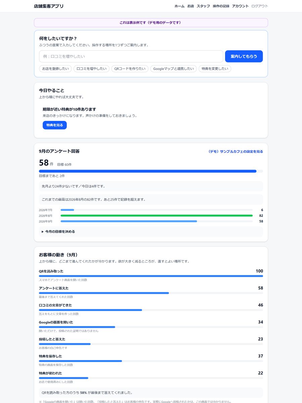Screen dimensions: 302x403
Task: Click the 店舗集客アプリ app title
Action: tap(49, 6)
